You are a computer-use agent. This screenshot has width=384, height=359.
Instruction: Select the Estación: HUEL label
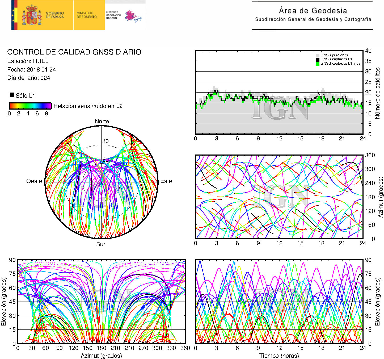tap(28, 61)
